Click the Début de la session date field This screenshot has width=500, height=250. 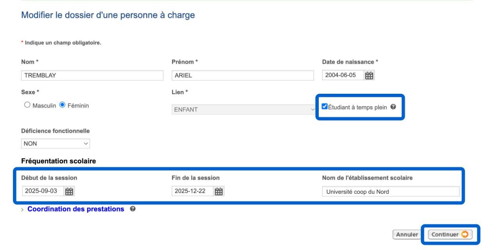(43, 191)
